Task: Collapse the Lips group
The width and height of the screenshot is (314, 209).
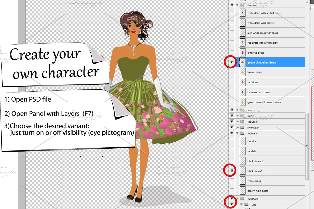Action: [x=241, y=205]
